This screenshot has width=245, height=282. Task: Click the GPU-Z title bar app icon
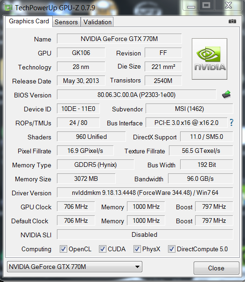coord(8,8)
